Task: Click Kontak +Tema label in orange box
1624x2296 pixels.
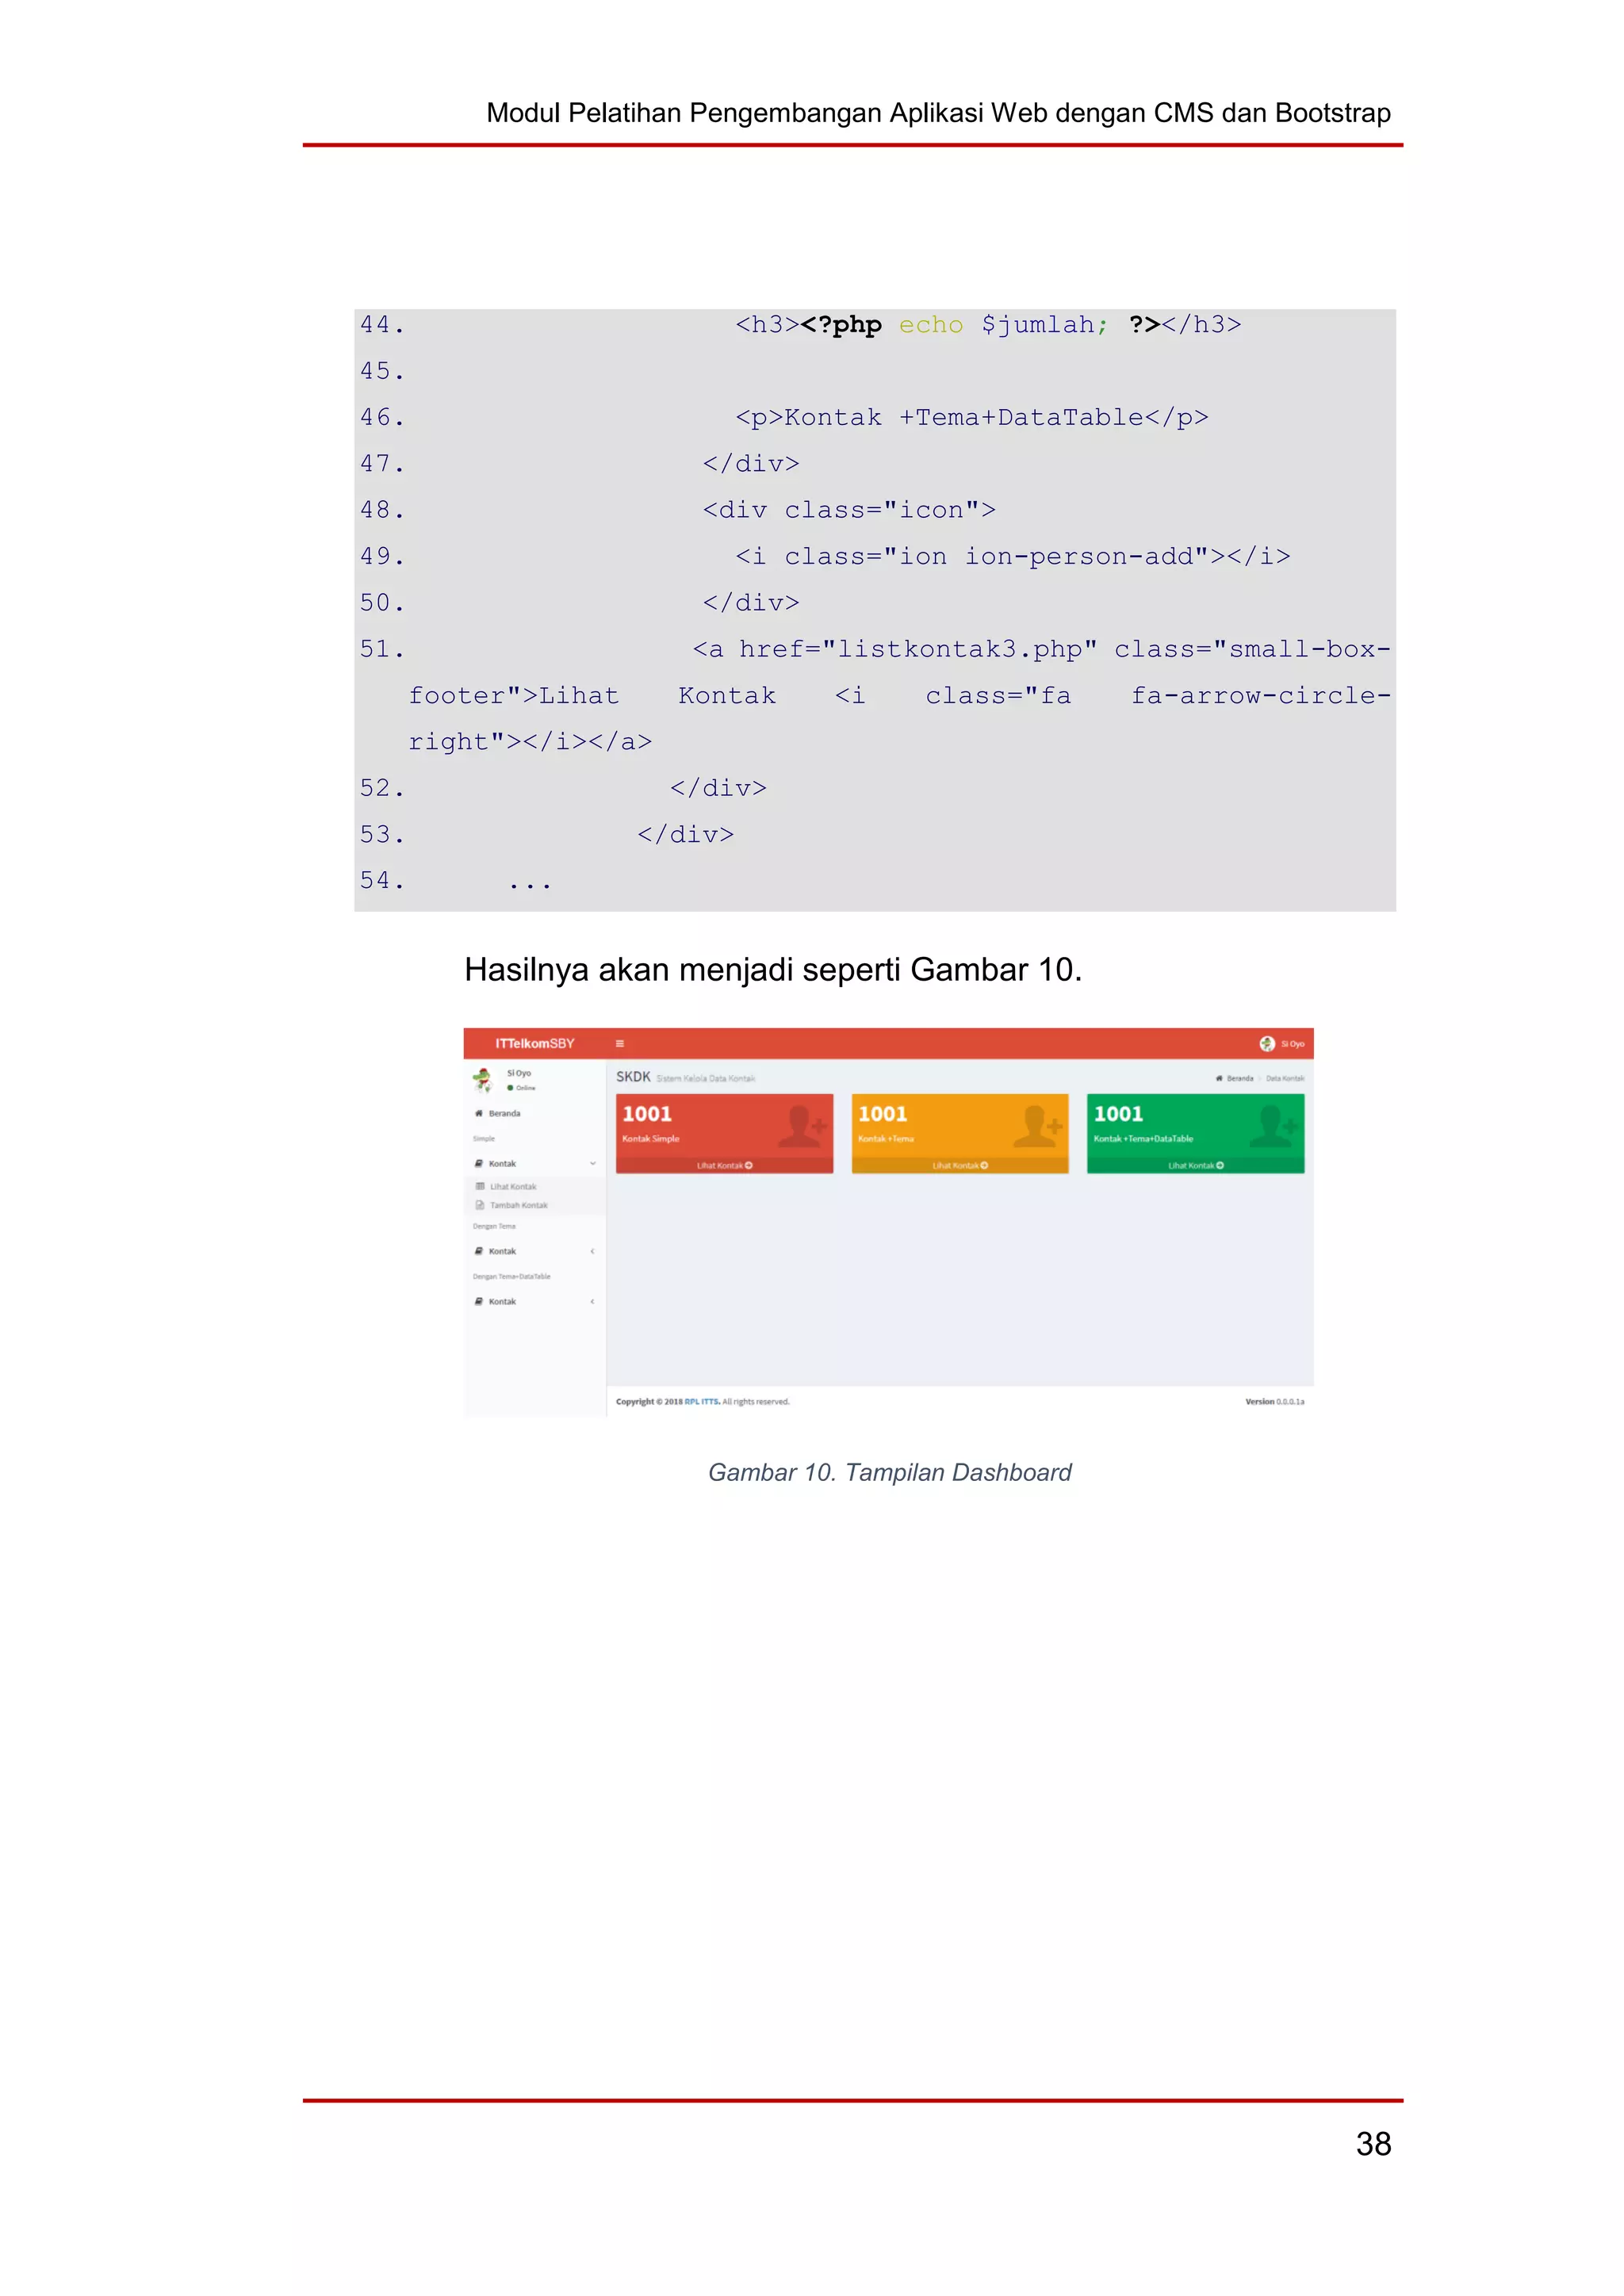Action: 886,1139
